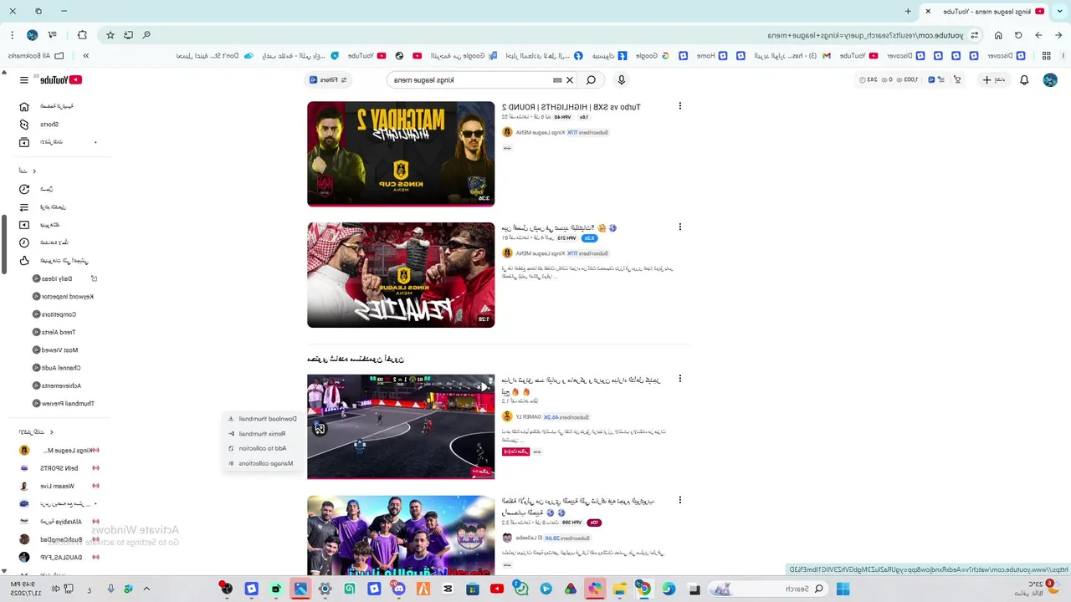The width and height of the screenshot is (1071, 602).
Task: Bookmark this page with the star icon
Action: coord(110,35)
